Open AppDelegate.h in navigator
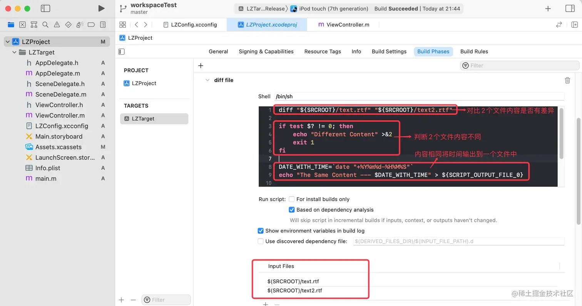The width and height of the screenshot is (582, 306). (57, 63)
